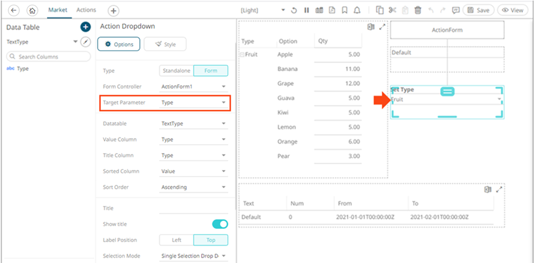
Task: Click the trash delete icon
Action: click(418, 10)
